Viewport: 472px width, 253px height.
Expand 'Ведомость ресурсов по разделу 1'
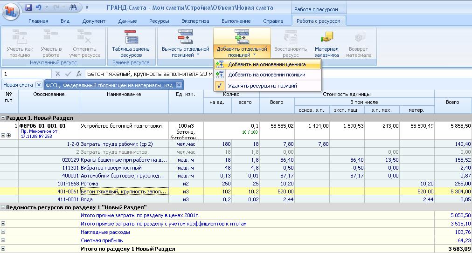click(3, 207)
